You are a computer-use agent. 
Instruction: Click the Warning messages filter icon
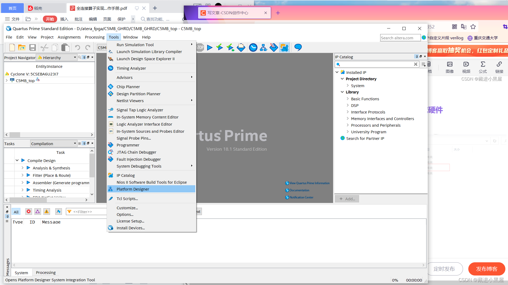tap(47, 212)
